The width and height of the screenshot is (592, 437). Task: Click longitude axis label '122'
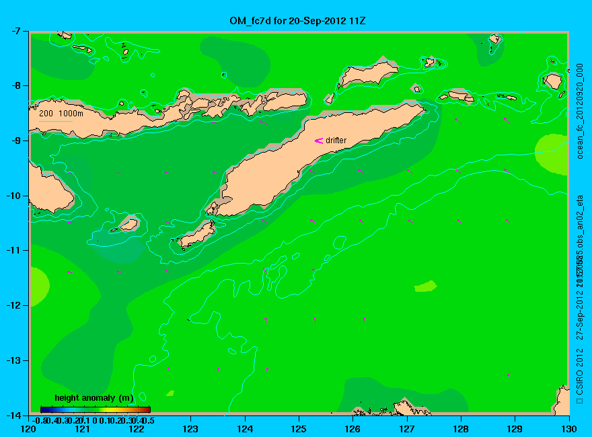pyautogui.click(x=137, y=429)
